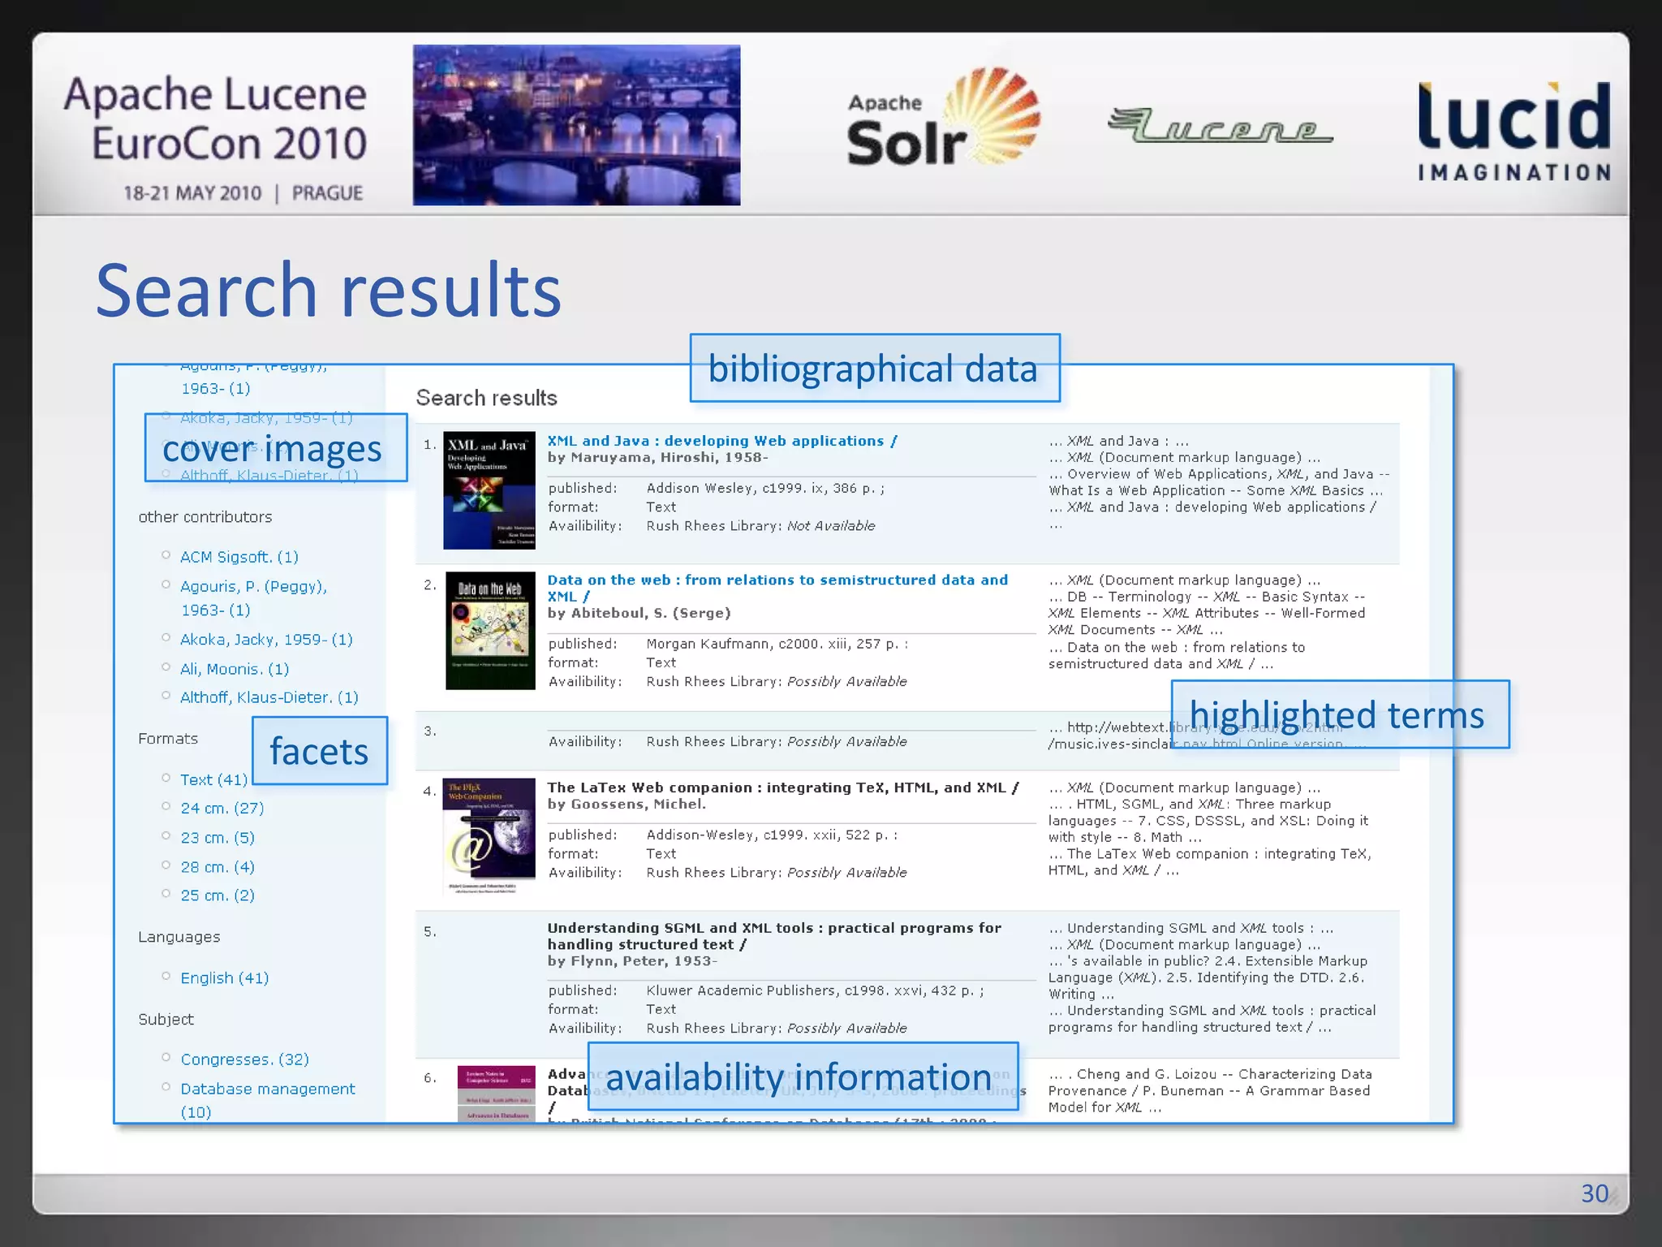
Task: Click the Apache Solr logo
Action: click(x=944, y=119)
